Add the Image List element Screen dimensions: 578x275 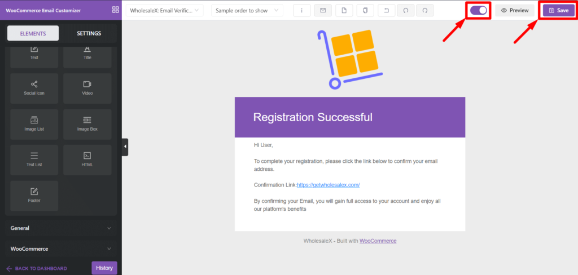coord(34,125)
